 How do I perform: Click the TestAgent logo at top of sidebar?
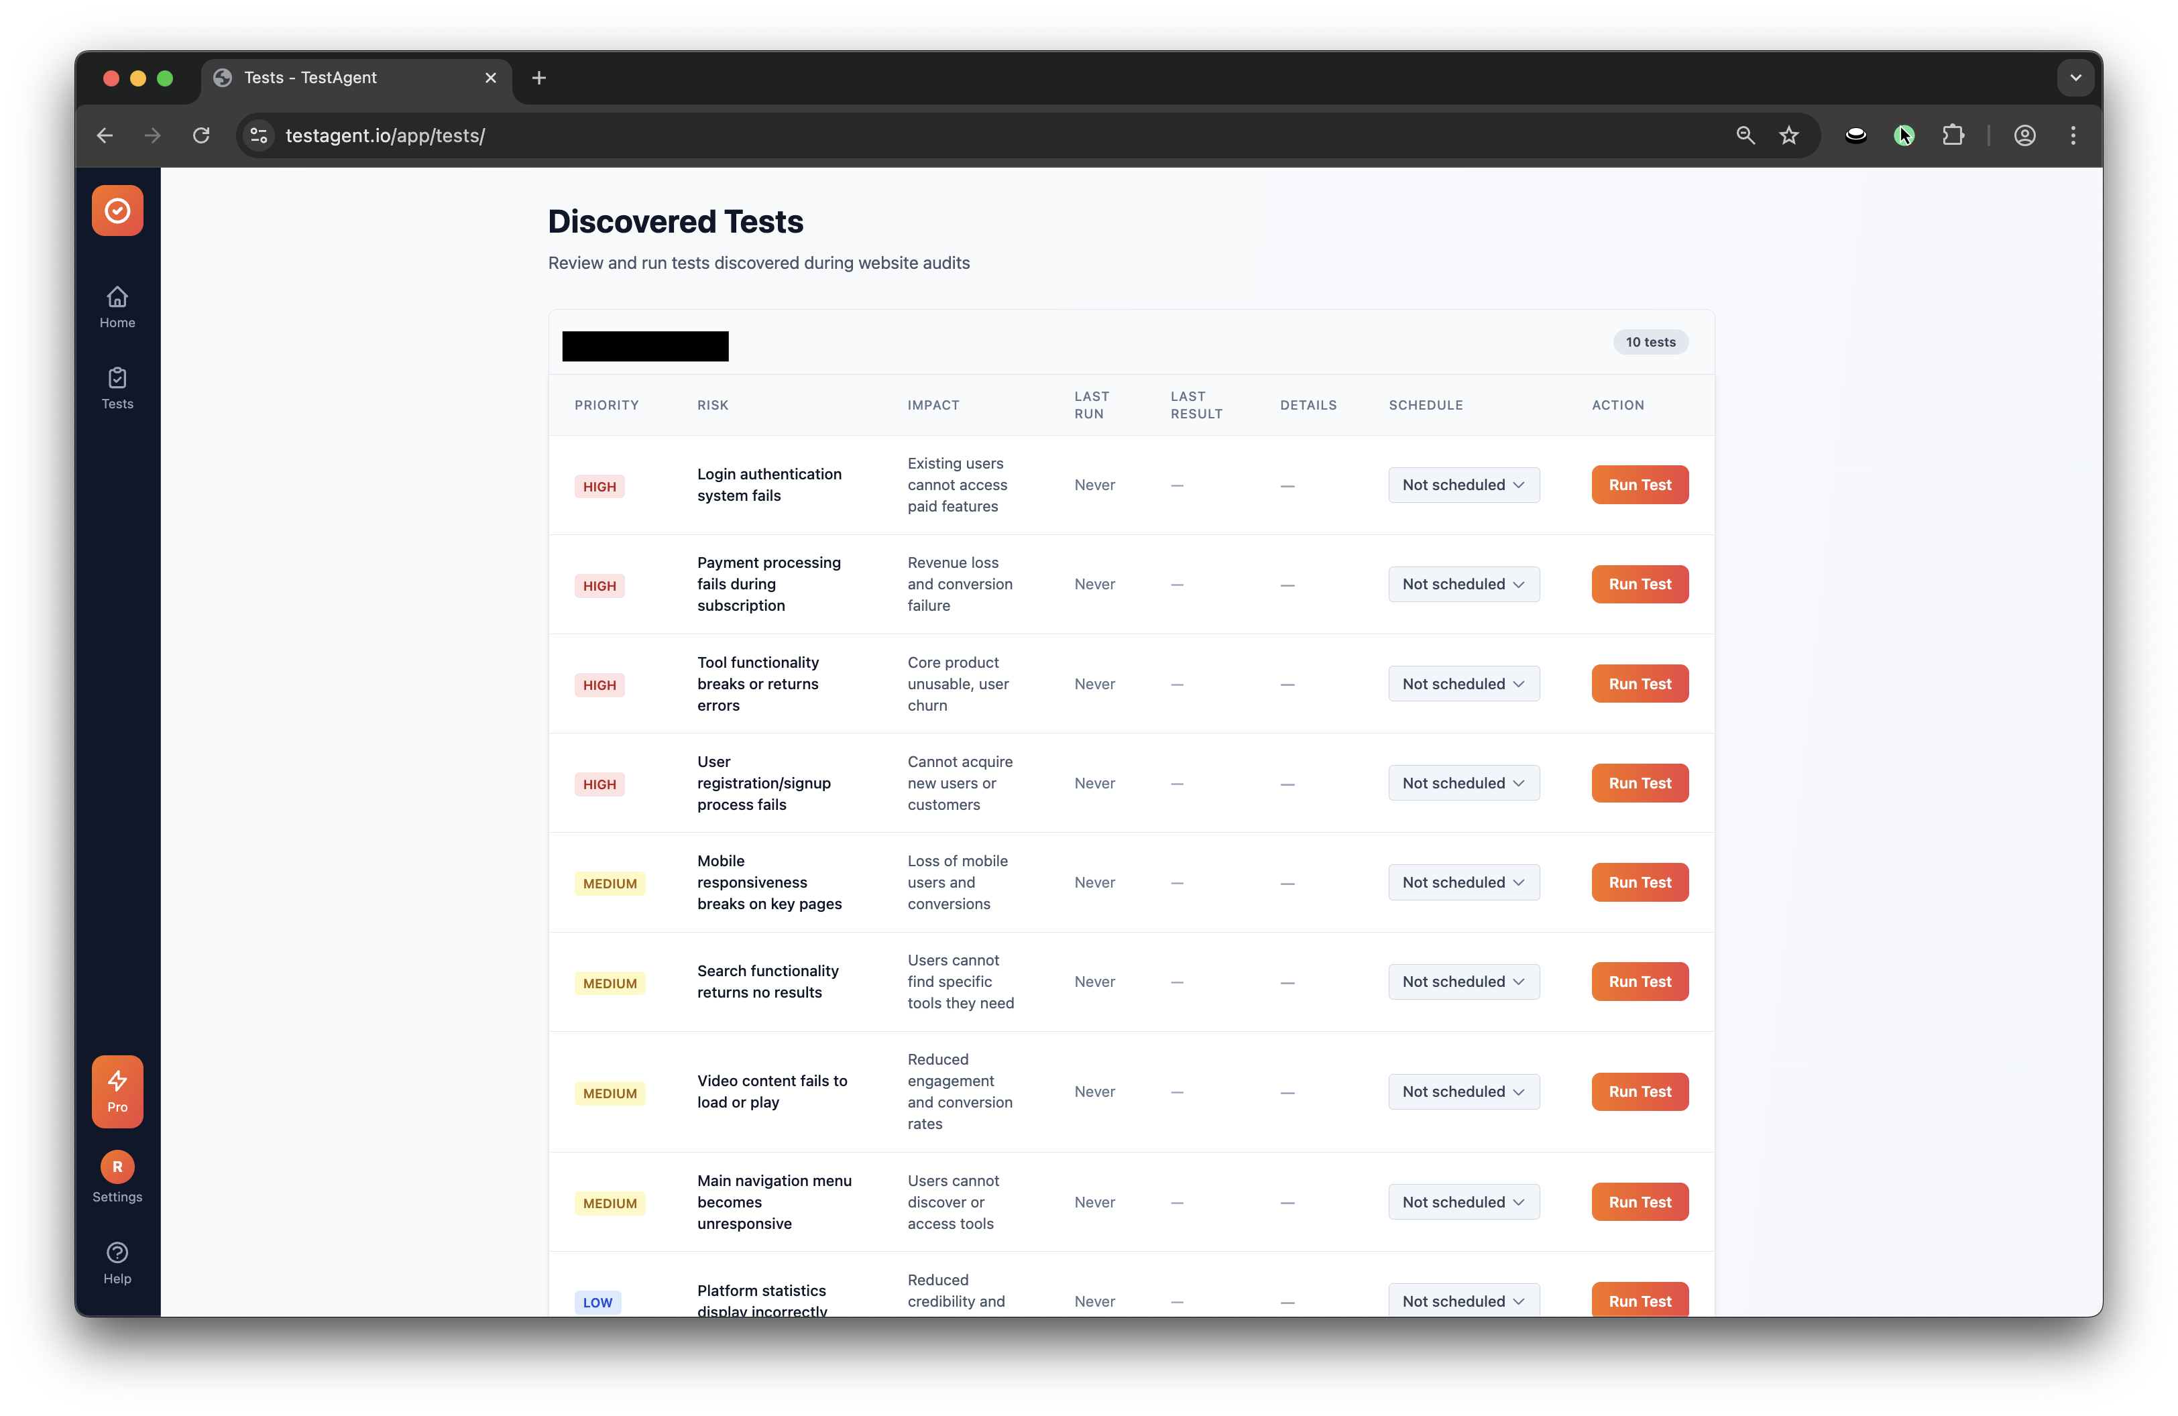[117, 211]
